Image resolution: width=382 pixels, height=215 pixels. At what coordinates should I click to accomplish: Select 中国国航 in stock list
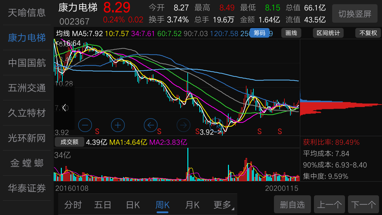pyautogui.click(x=27, y=63)
